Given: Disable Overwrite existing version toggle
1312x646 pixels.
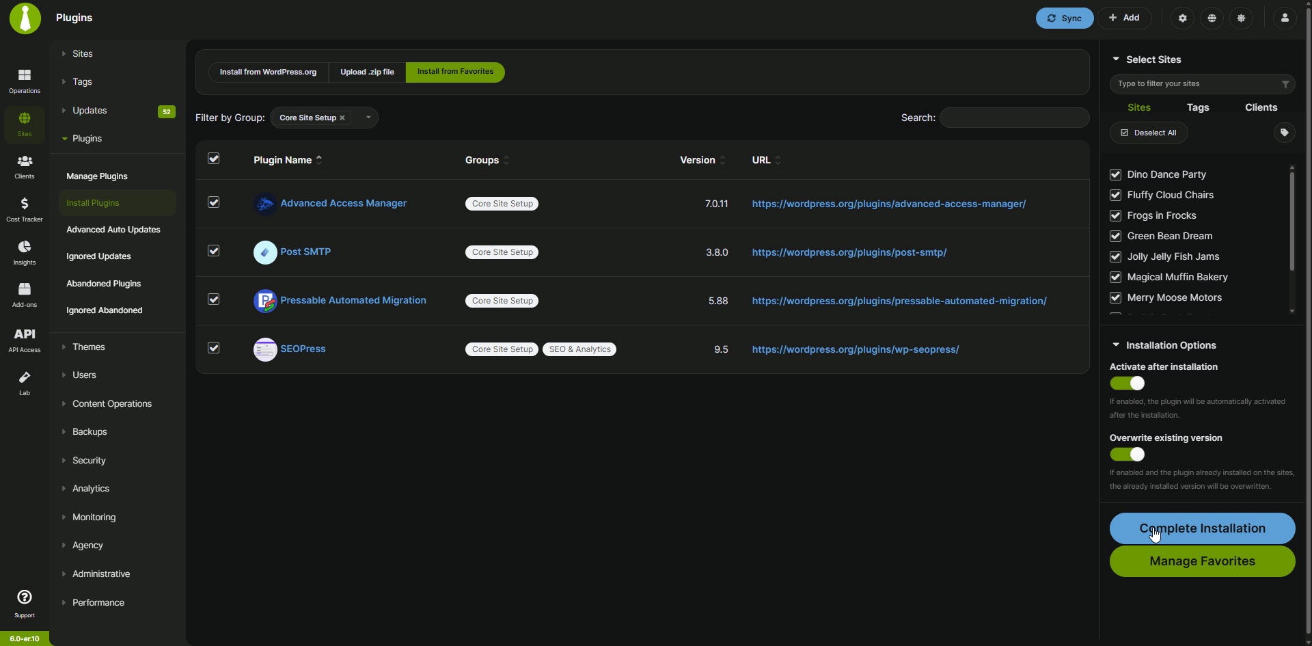Looking at the screenshot, I should coord(1127,455).
